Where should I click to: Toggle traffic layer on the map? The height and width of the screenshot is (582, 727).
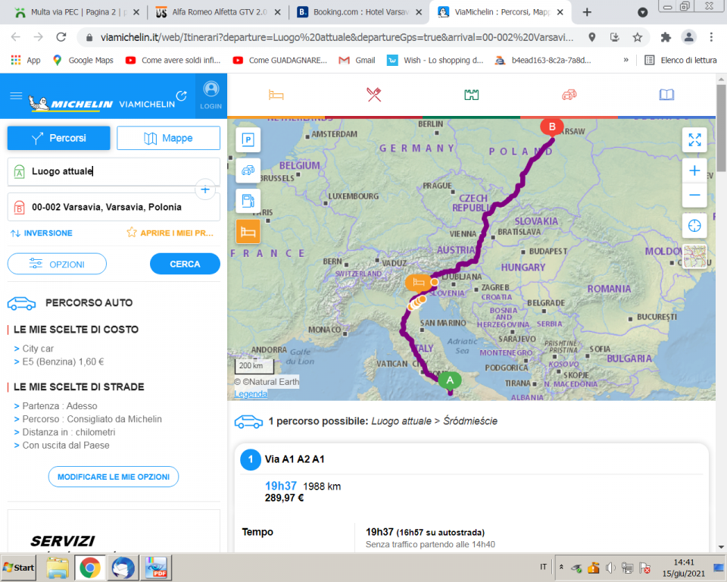pyautogui.click(x=248, y=171)
